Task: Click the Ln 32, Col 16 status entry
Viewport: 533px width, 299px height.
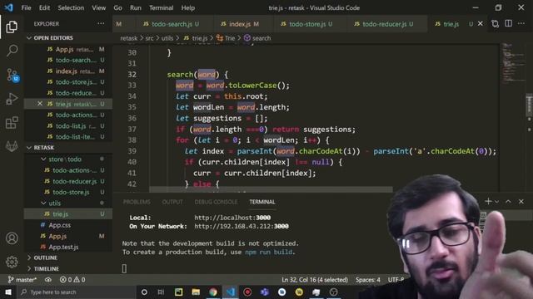Action: [315, 280]
